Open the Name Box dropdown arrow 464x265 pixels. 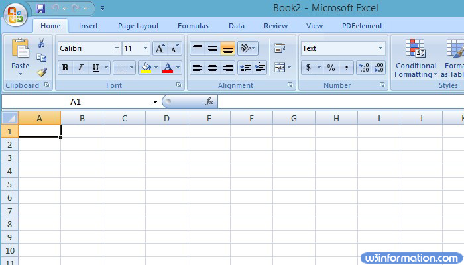pos(155,102)
